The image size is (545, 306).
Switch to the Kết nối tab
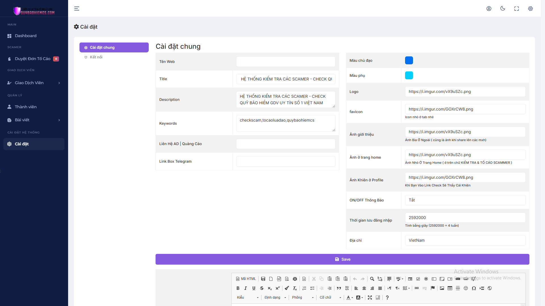coord(96,57)
